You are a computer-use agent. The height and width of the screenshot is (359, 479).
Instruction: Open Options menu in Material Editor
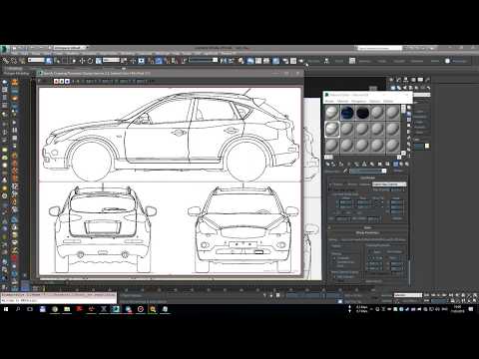point(374,101)
